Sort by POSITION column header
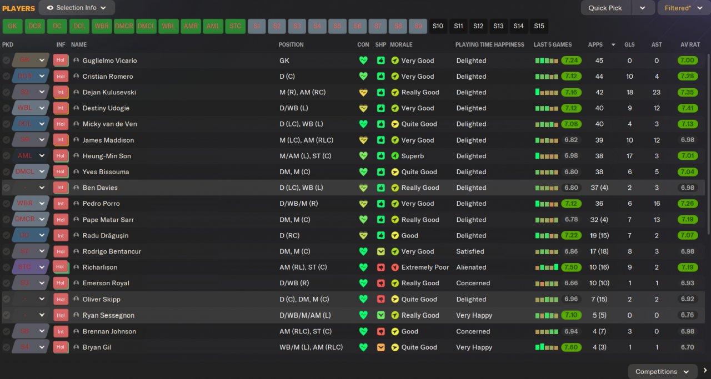 tap(291, 44)
